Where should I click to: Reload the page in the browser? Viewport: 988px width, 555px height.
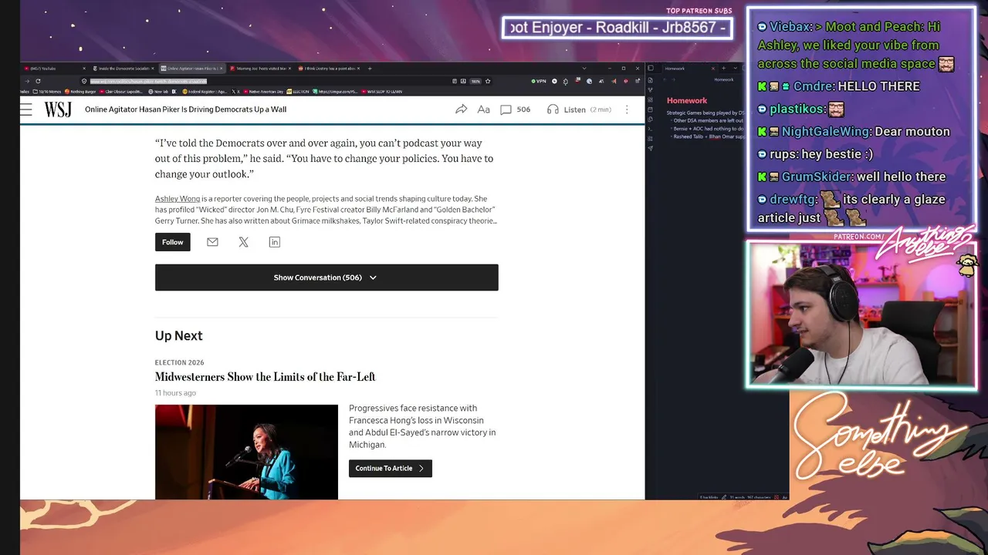(x=38, y=81)
